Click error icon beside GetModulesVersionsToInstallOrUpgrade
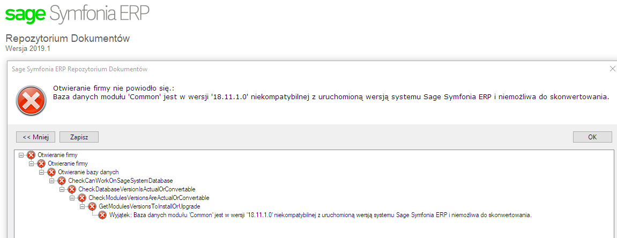The height and width of the screenshot is (238, 617). (x=93, y=206)
